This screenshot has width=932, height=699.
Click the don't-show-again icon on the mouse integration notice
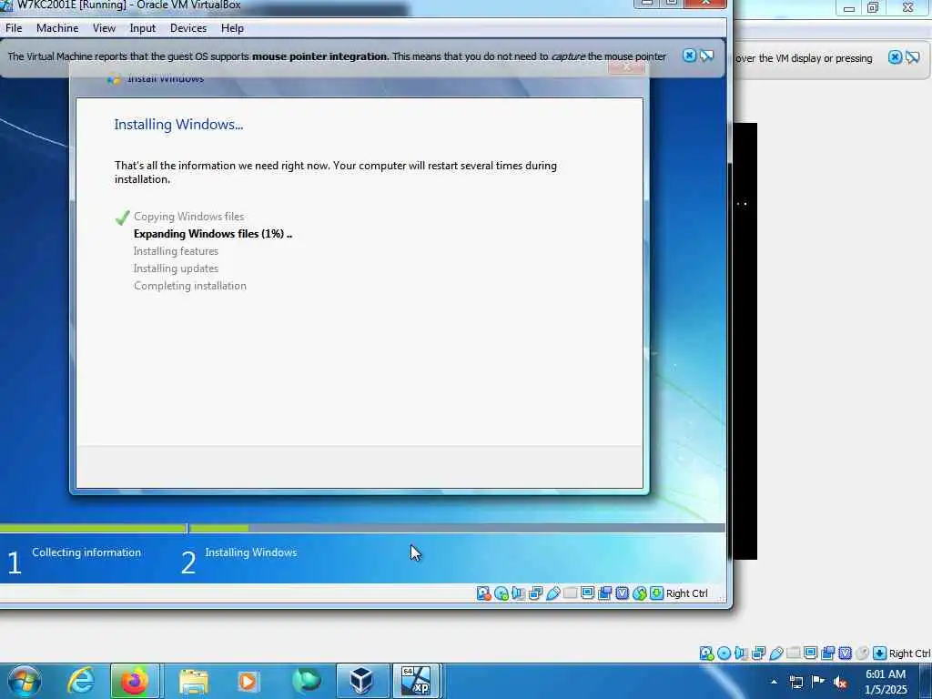pyautogui.click(x=706, y=56)
